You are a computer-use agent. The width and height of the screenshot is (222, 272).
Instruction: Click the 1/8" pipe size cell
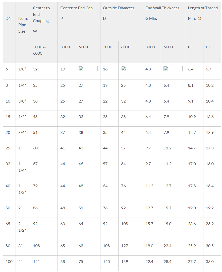(x=23, y=71)
